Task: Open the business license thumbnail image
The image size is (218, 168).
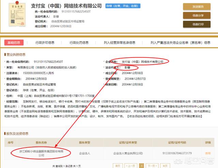Action: 17,15
